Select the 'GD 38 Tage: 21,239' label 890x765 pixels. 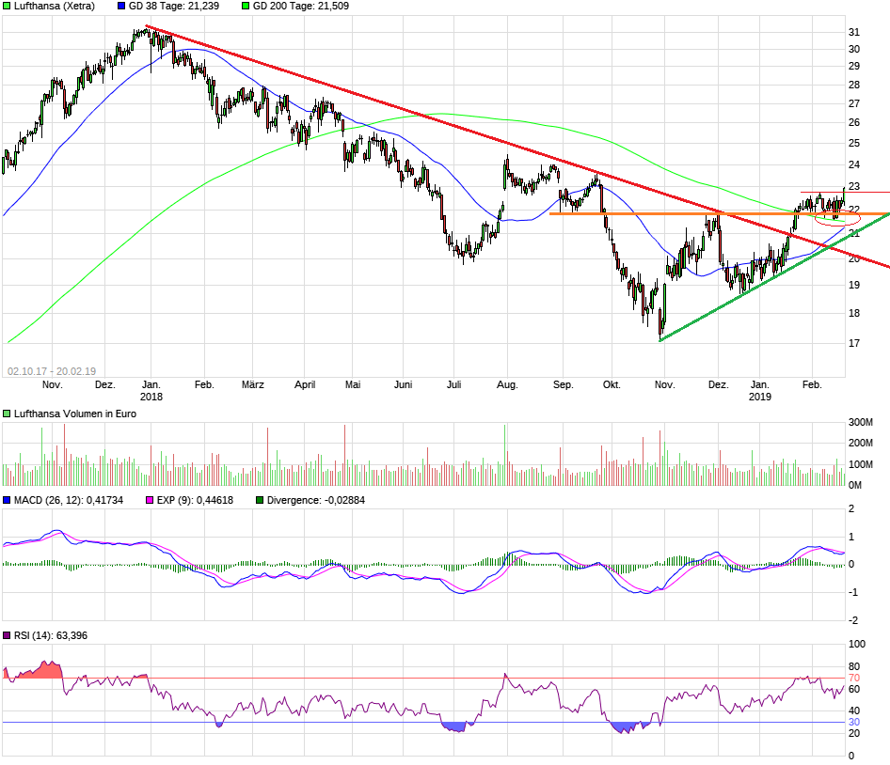click(x=174, y=7)
